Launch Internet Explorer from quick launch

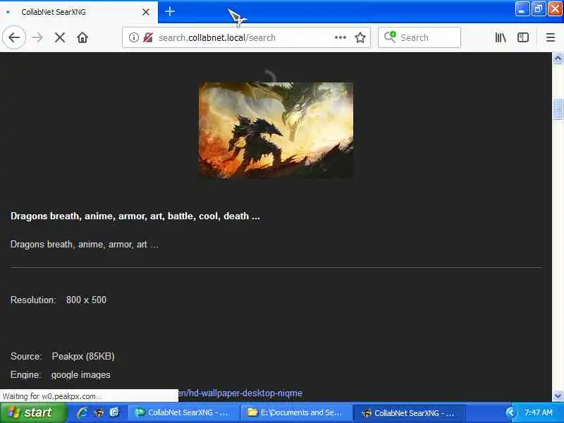point(82,412)
